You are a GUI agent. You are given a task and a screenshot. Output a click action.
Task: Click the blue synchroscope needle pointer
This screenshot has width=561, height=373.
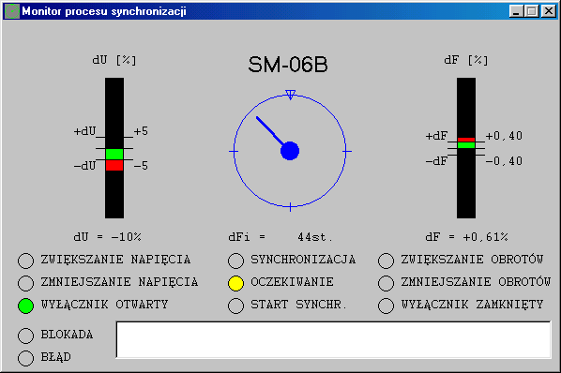pos(270,131)
